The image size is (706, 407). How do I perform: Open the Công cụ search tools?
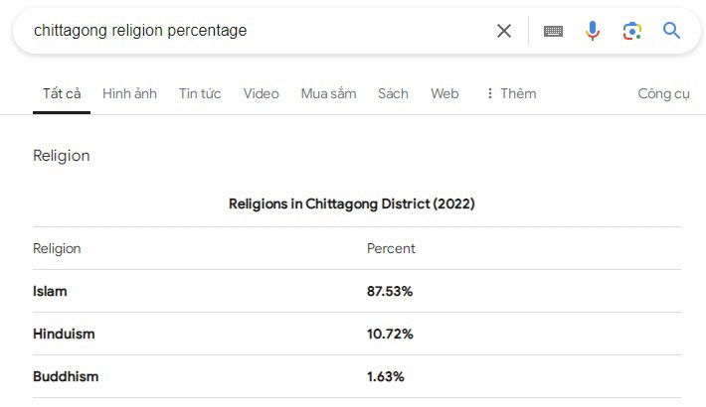[663, 93]
